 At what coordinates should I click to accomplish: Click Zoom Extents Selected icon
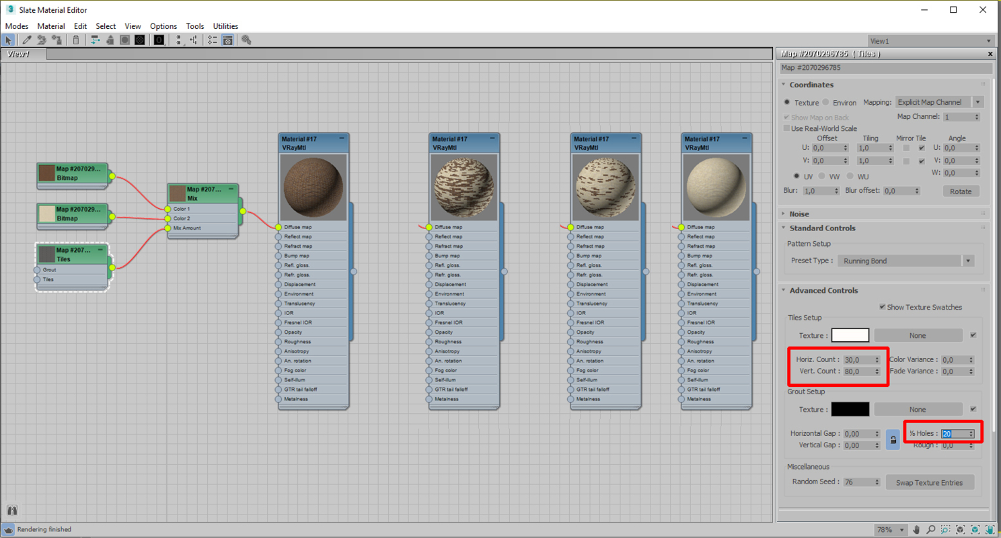974,530
